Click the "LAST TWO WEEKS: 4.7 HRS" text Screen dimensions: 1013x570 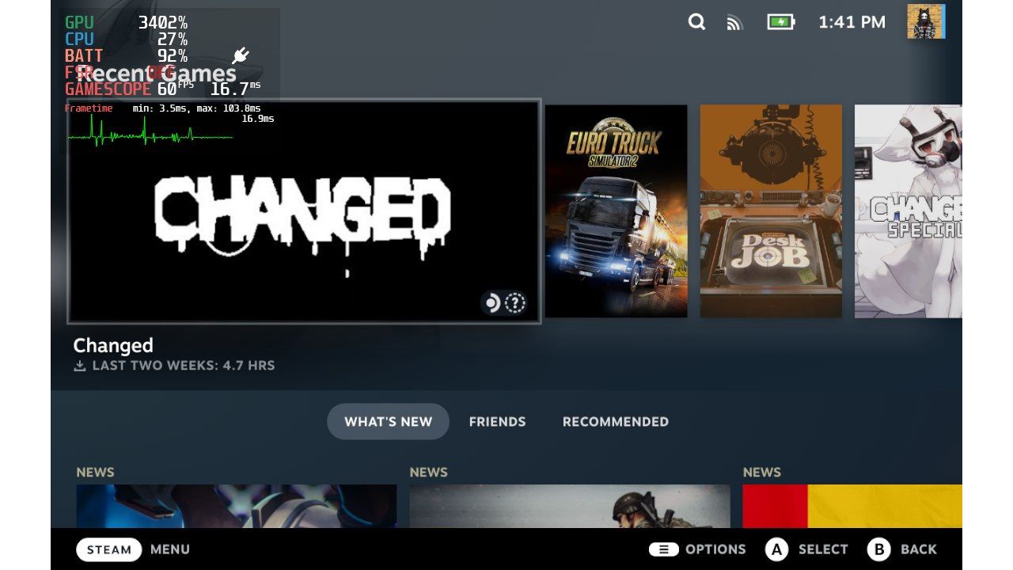point(184,366)
